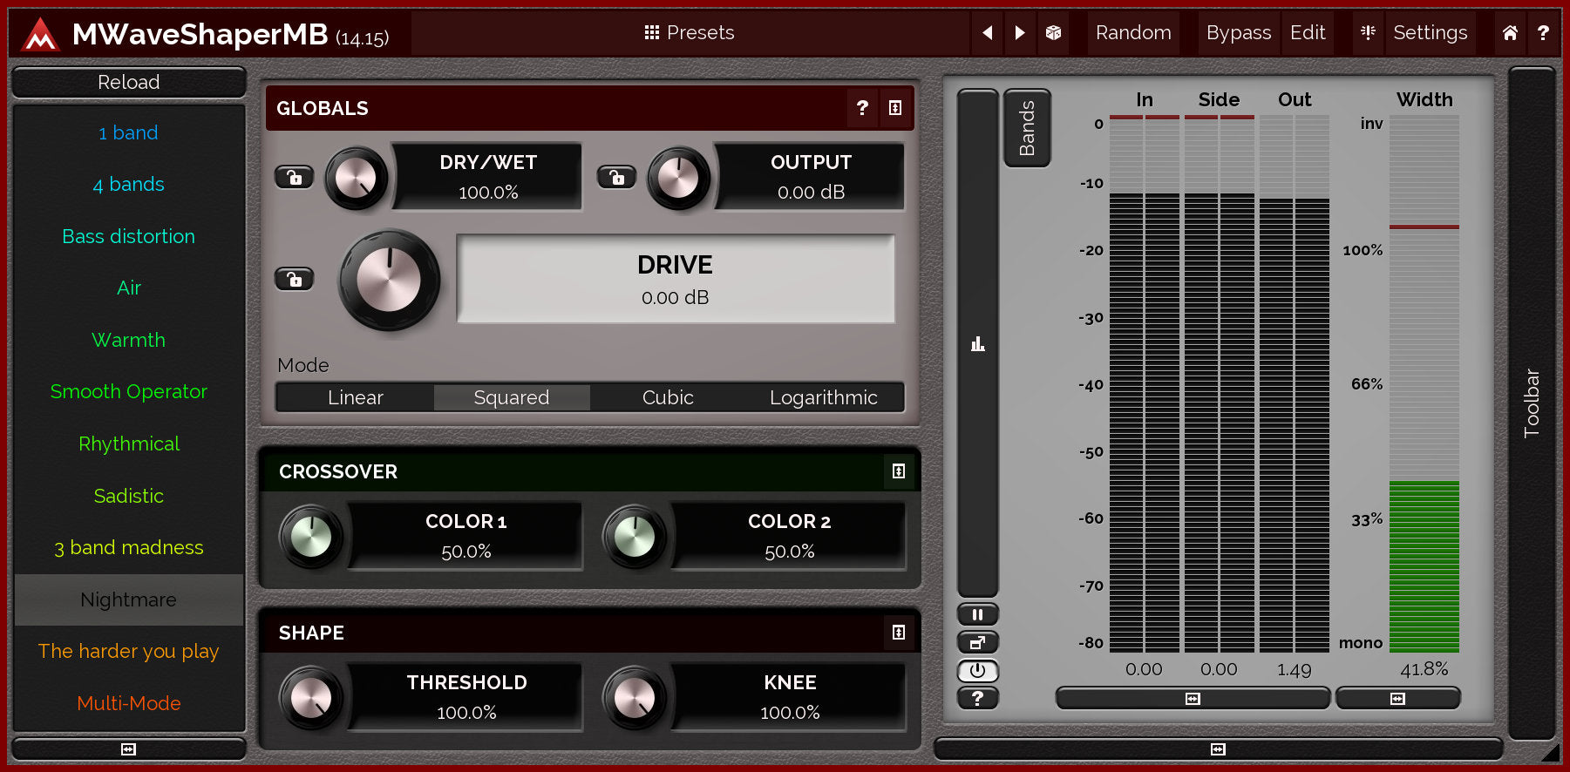Go to the next preset arrow
The width and height of the screenshot is (1570, 772).
pyautogui.click(x=1019, y=33)
